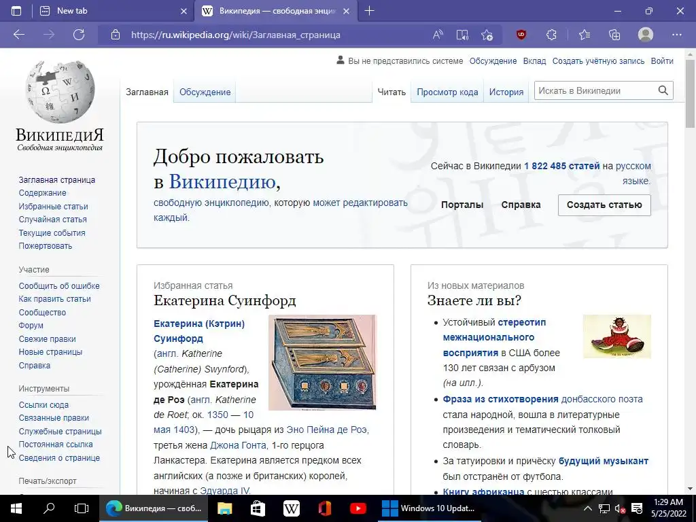Open the Collections icon
Image resolution: width=696 pixels, height=522 pixels.
(614, 35)
